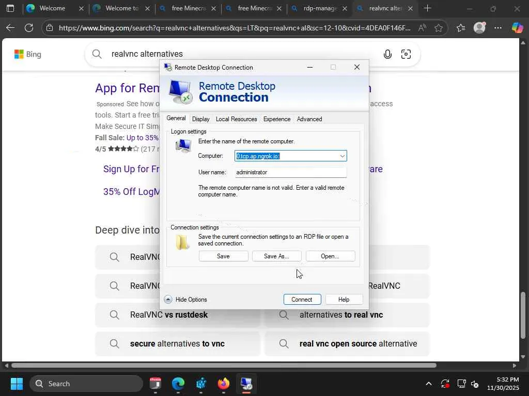Screen dimensions: 529x396
Task: Close the rdp-manager browser tab
Action: point(345,9)
